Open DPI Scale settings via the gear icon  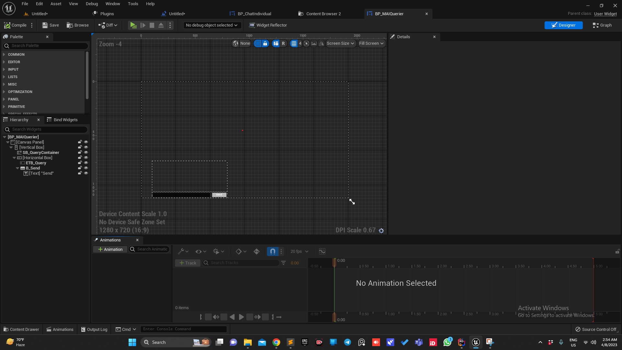[x=381, y=230]
